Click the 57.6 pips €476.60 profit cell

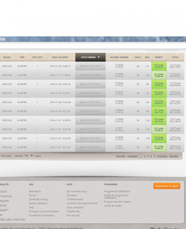(x=159, y=66)
